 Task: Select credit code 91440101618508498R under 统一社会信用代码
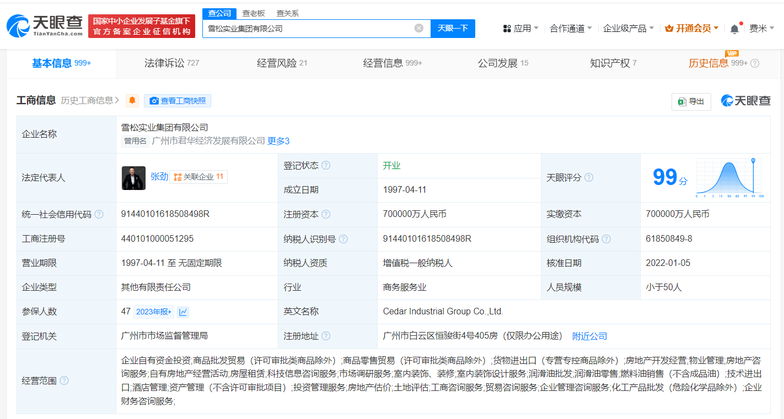[x=165, y=214]
